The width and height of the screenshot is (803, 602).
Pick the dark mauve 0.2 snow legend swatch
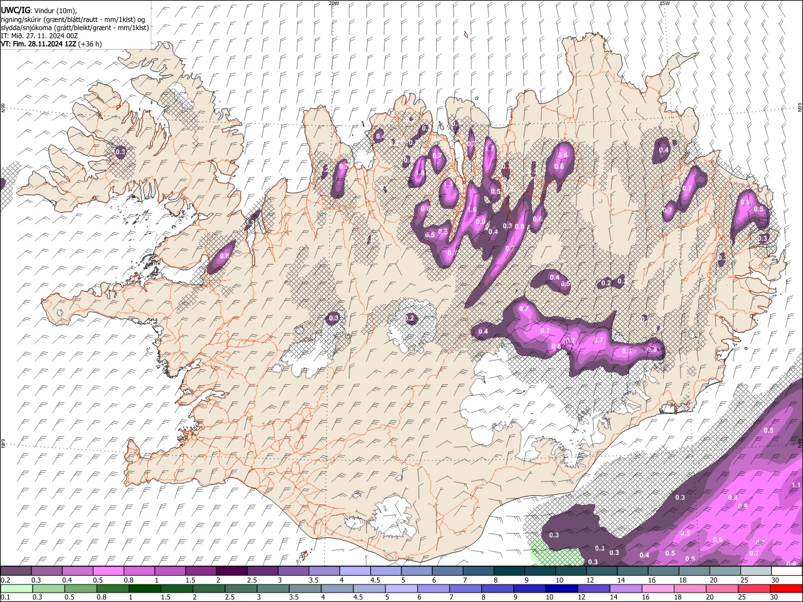(x=16, y=571)
